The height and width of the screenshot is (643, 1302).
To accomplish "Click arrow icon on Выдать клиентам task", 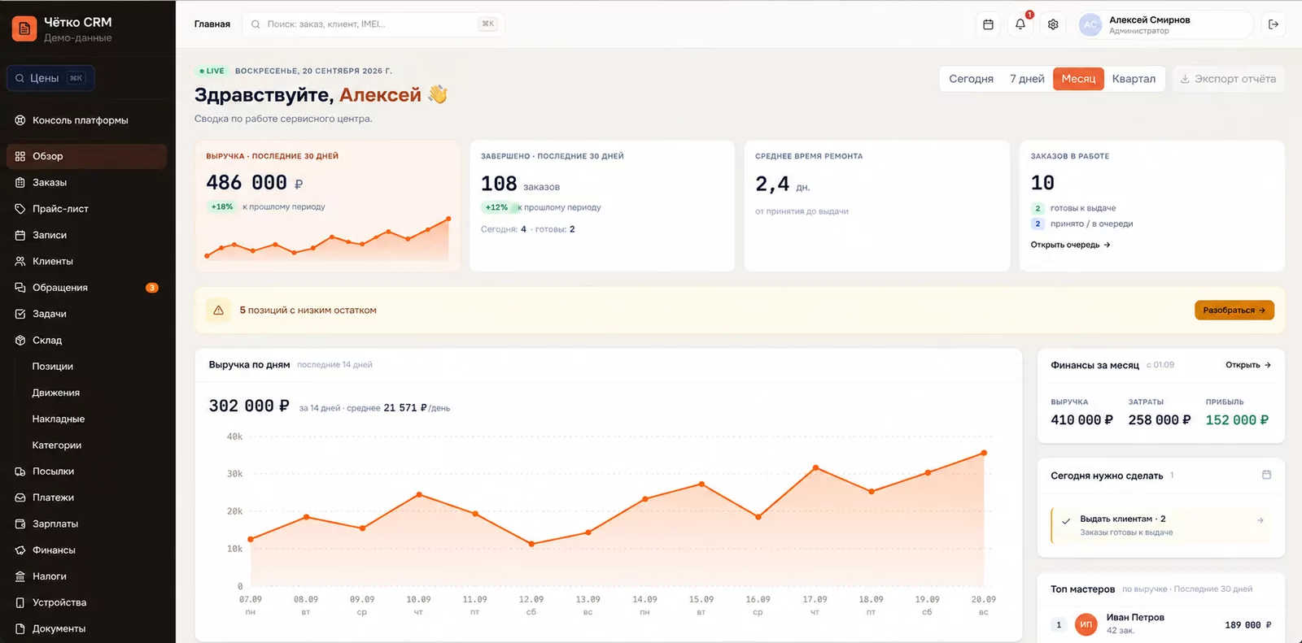I will pos(1260,520).
